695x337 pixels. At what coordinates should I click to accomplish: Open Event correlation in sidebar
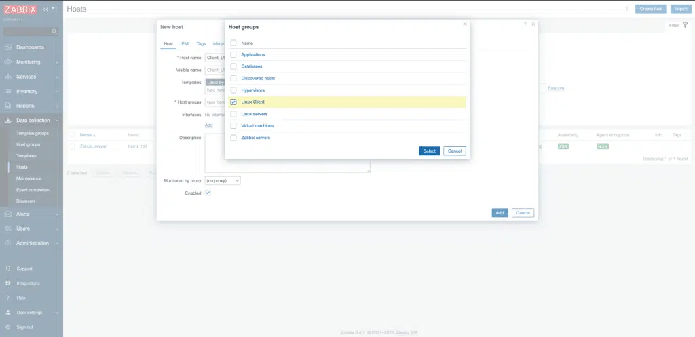point(33,190)
